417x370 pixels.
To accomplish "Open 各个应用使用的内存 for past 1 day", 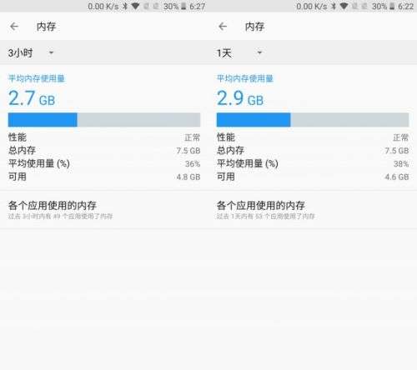I will (x=313, y=210).
